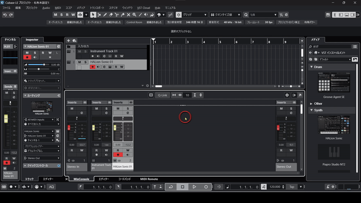Click Groove Agent SE thumbnail

[x=334, y=83]
